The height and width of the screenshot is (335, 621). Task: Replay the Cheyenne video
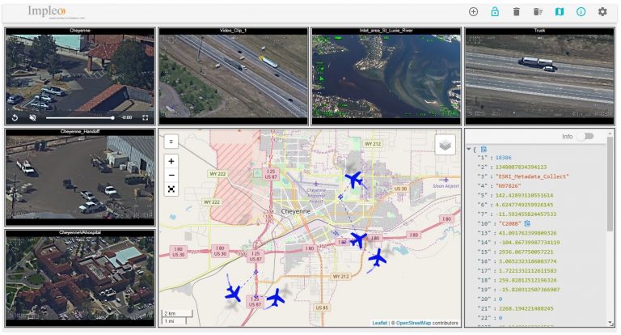(x=15, y=117)
